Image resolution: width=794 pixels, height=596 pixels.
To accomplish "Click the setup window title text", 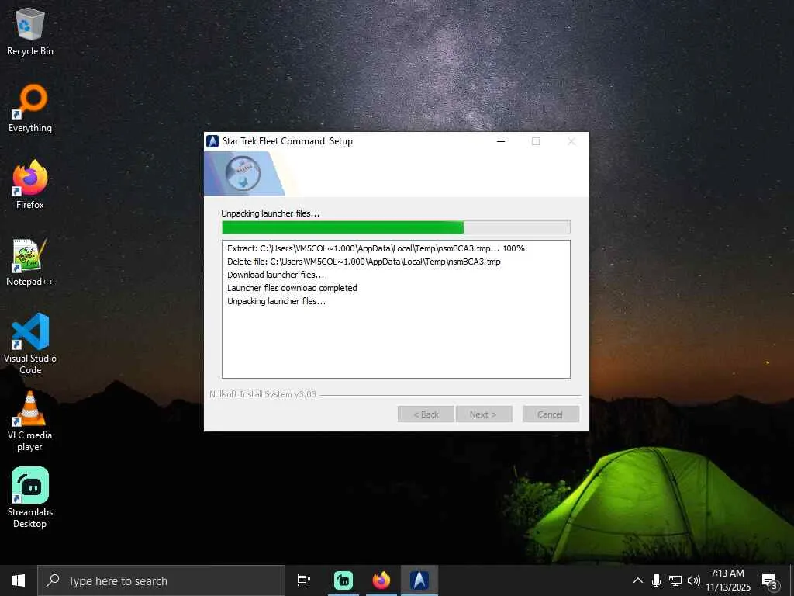I will [x=288, y=141].
